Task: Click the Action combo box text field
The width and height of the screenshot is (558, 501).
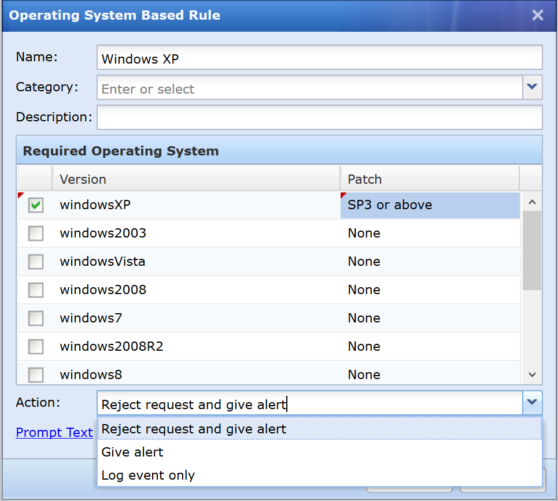Action: pos(309,403)
